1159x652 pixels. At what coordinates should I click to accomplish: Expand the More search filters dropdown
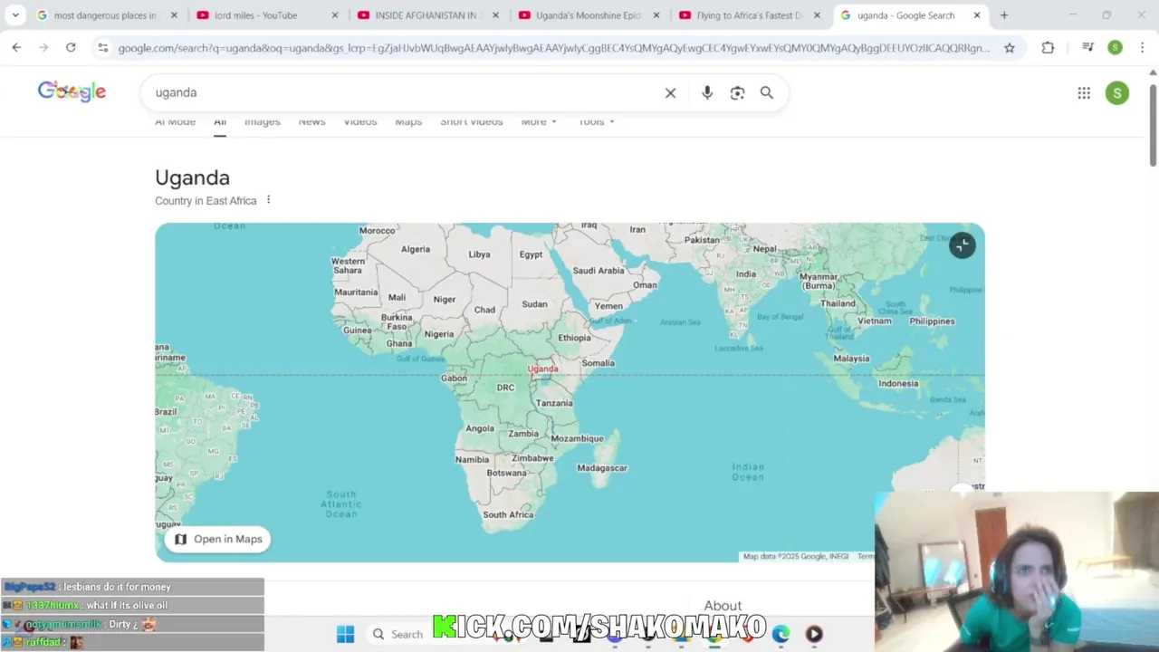[x=539, y=121]
